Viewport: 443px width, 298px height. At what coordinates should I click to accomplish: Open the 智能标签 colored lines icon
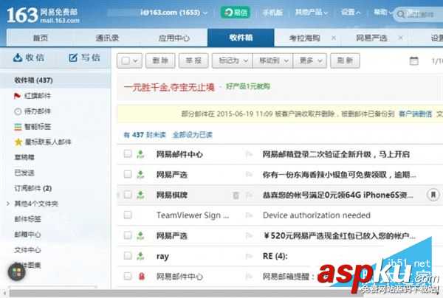[x=18, y=127]
